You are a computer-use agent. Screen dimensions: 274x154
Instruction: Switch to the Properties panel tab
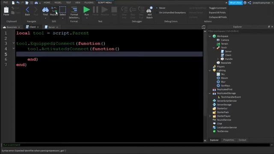[229, 140]
